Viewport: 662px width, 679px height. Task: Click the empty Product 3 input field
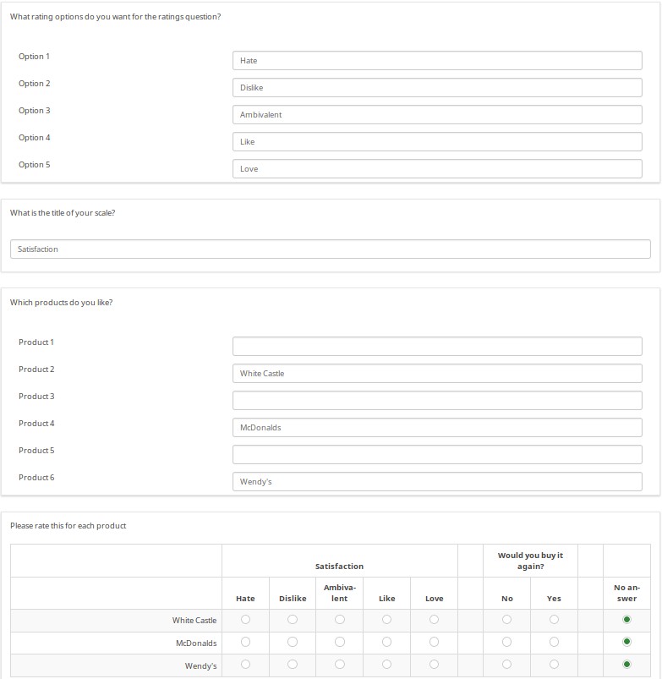coord(437,401)
